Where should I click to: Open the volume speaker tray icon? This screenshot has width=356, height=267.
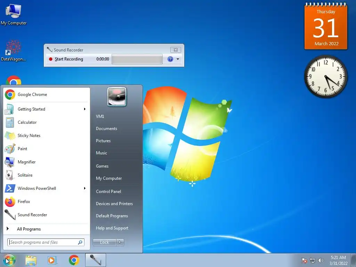[321, 260]
